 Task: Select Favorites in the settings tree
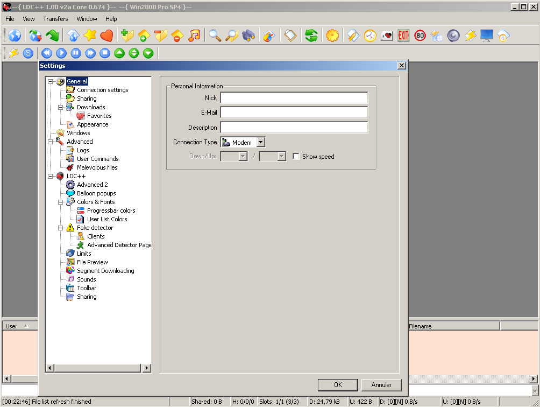point(99,116)
